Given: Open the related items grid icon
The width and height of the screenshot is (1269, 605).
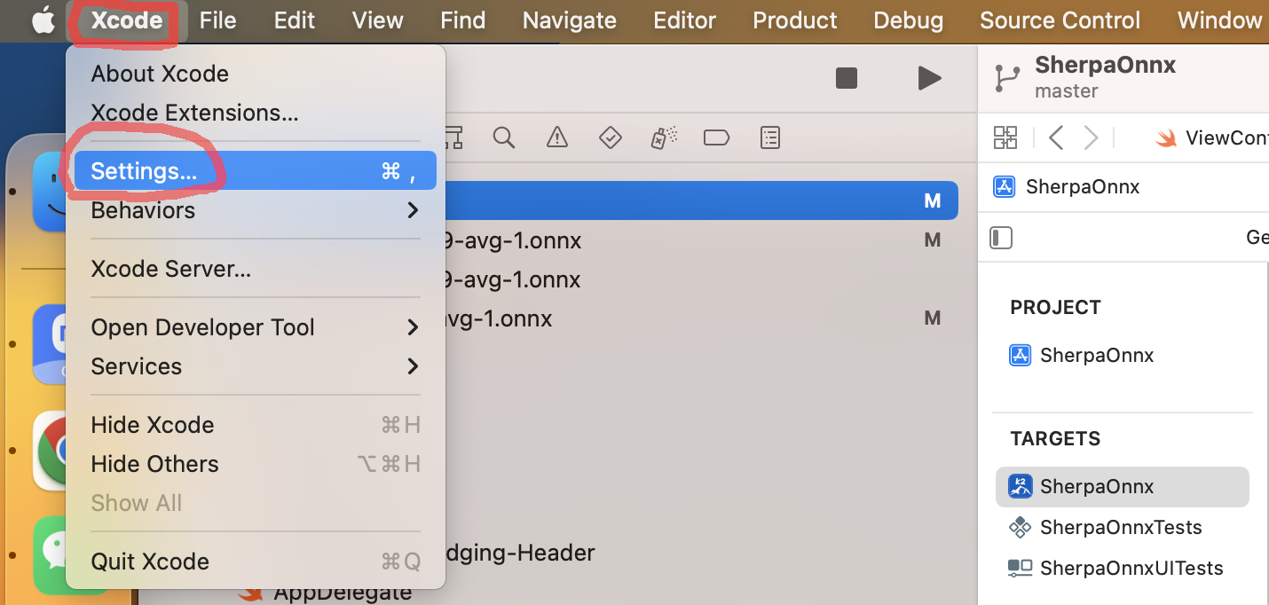Looking at the screenshot, I should (x=1005, y=137).
